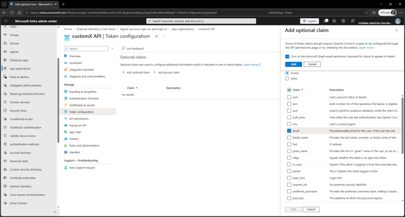Bookmark this page with the star icon
The image size is (405, 217).
click(366, 13)
